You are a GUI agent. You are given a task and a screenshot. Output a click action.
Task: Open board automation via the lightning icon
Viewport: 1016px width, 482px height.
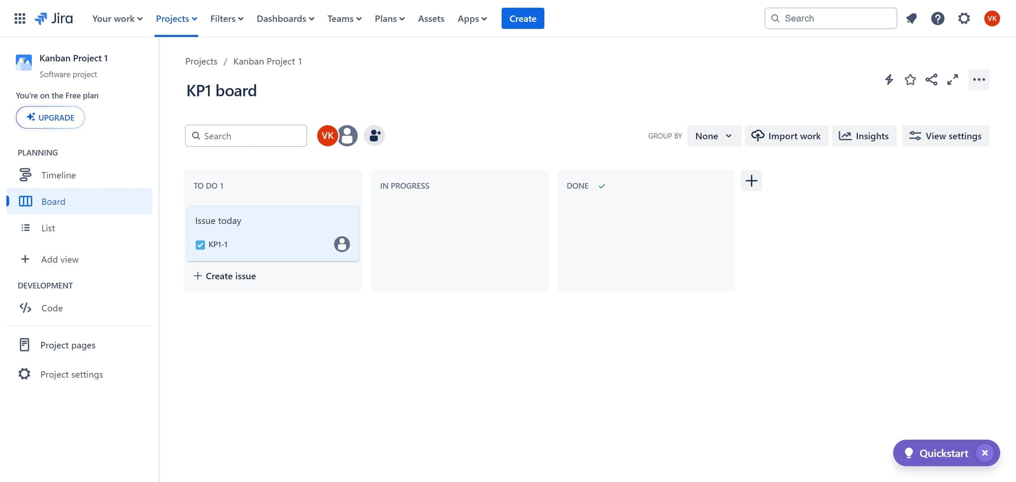(x=889, y=79)
